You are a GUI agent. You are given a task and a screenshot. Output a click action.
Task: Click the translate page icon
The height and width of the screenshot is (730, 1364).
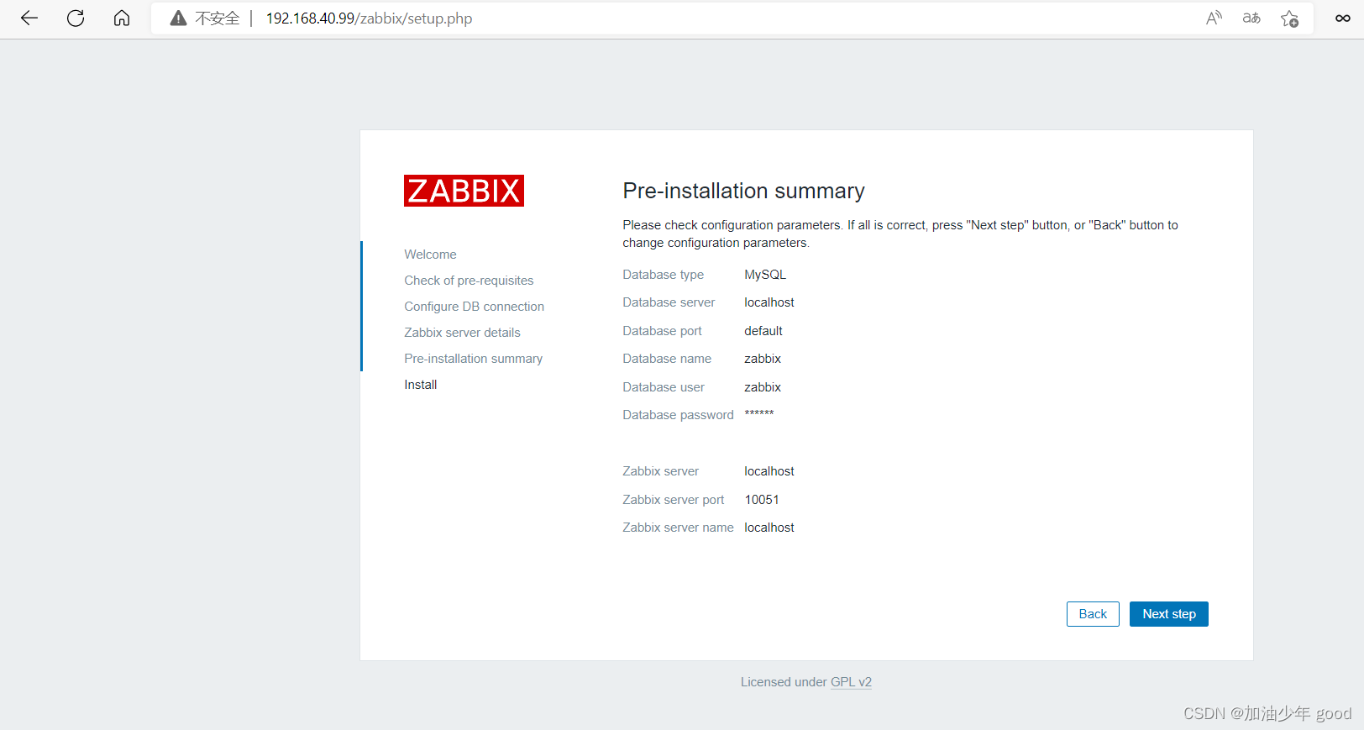click(x=1251, y=18)
